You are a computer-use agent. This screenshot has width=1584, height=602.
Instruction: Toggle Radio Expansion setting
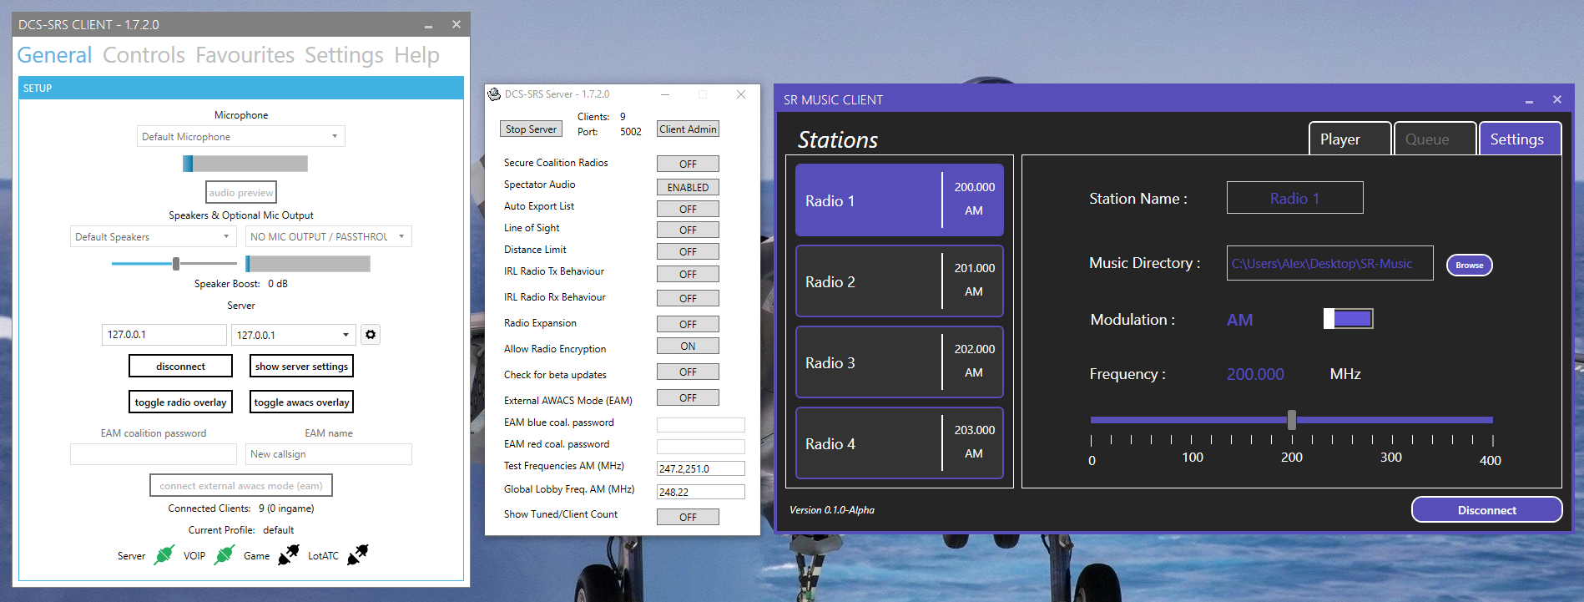[688, 324]
